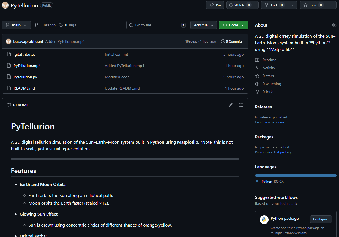Pin the PyTellurion repository
This screenshot has height=237, width=339.
215,5
